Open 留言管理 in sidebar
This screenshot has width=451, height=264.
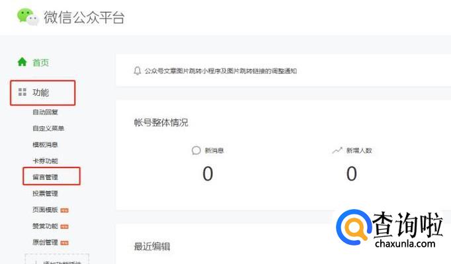coord(45,177)
